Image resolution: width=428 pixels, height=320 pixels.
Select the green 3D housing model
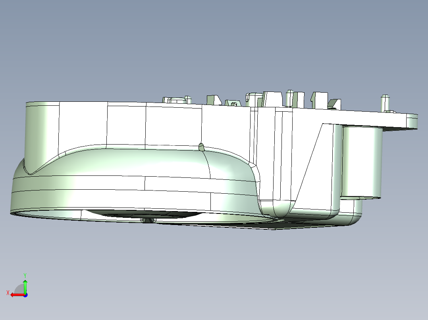[x=214, y=160]
